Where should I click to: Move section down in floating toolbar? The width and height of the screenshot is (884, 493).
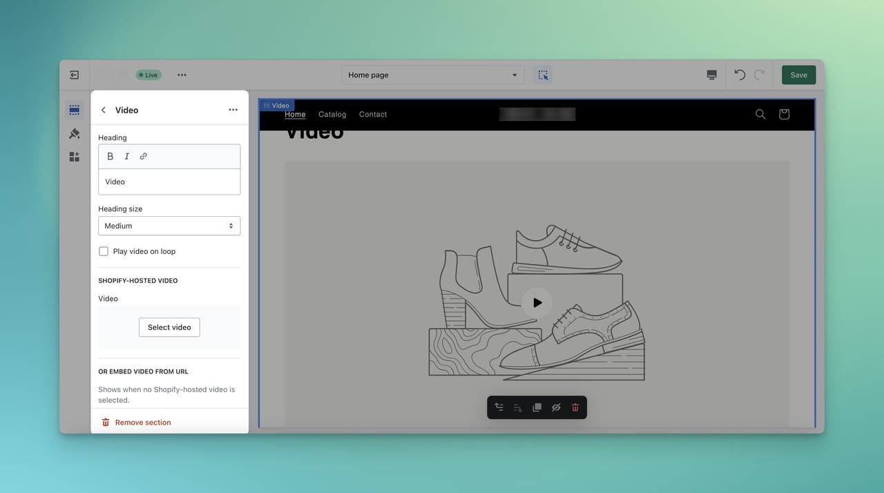pyautogui.click(x=517, y=407)
